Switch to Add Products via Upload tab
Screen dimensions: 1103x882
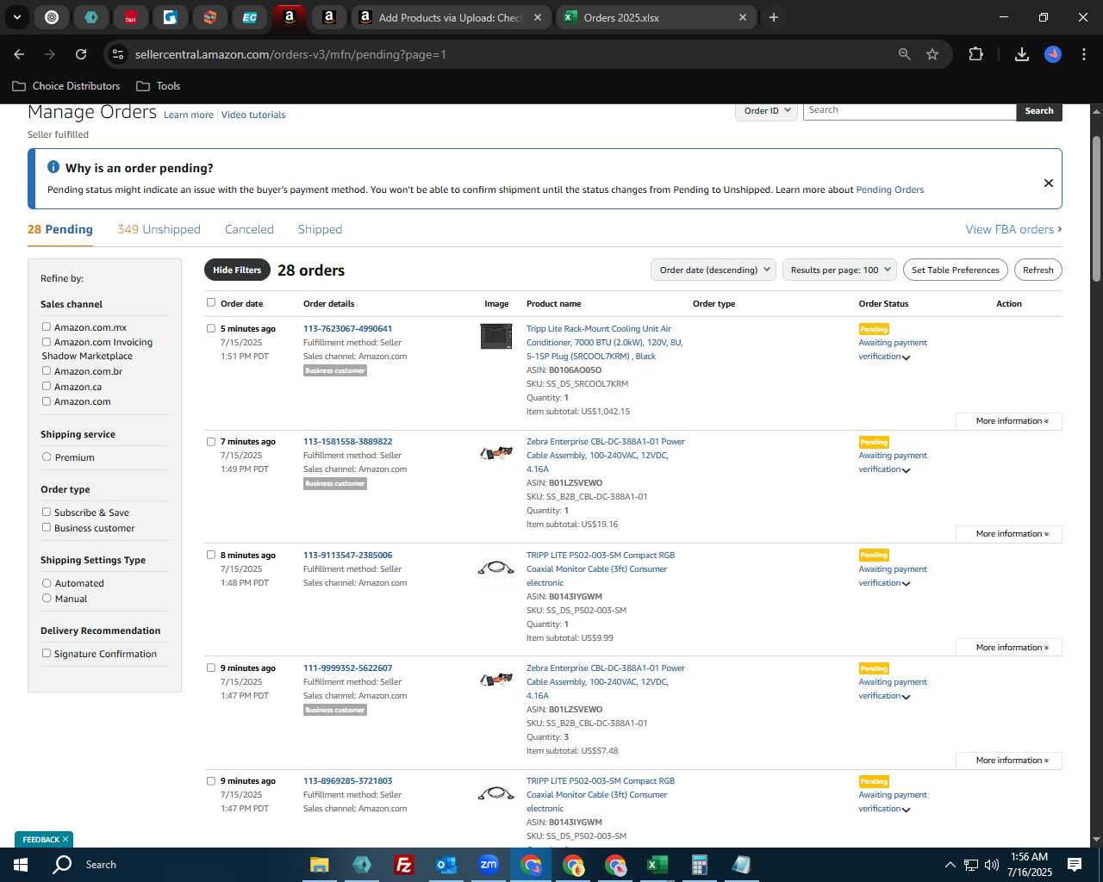point(452,17)
